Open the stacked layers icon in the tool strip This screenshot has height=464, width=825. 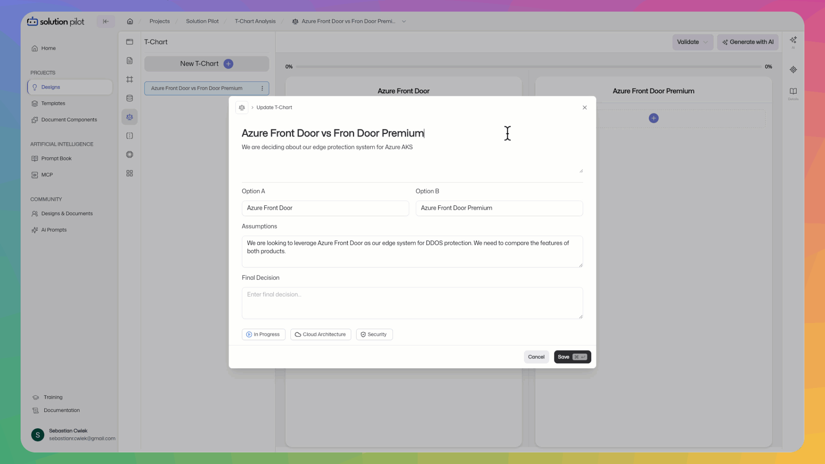[129, 154]
